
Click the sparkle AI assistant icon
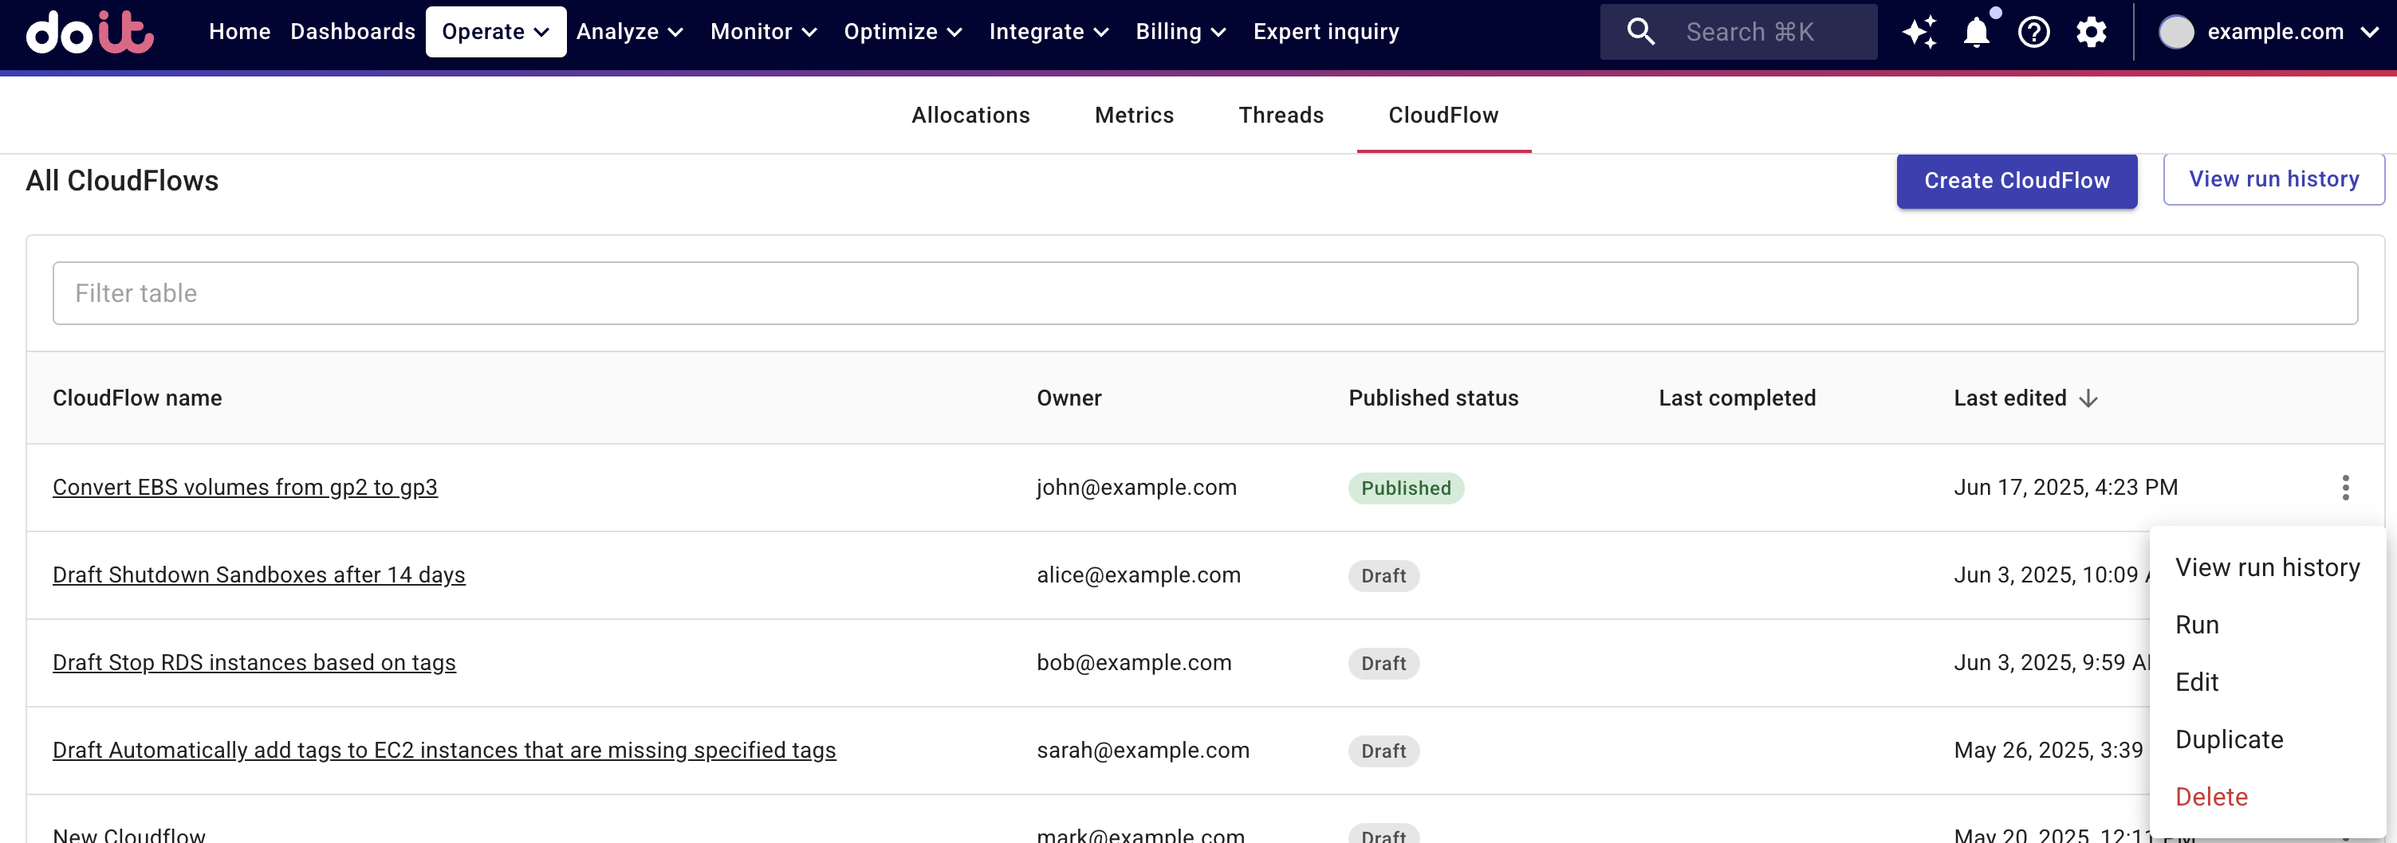point(1918,32)
